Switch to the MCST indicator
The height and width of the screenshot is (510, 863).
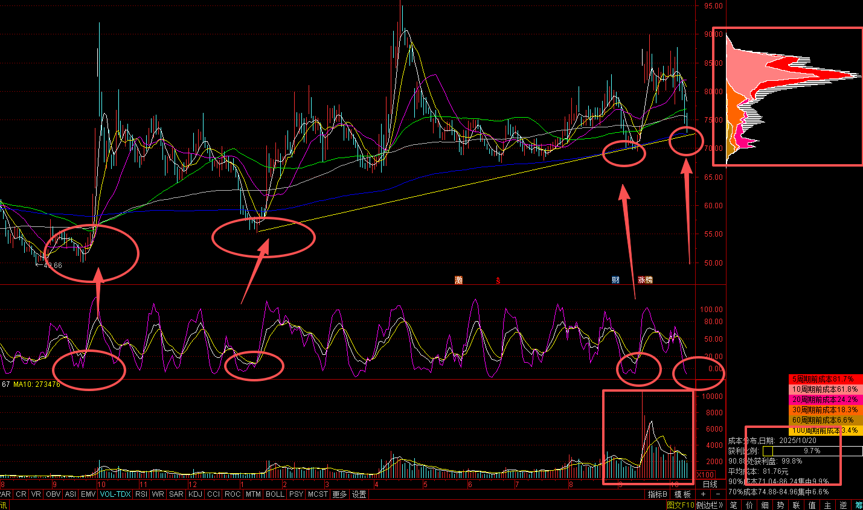[x=318, y=494]
